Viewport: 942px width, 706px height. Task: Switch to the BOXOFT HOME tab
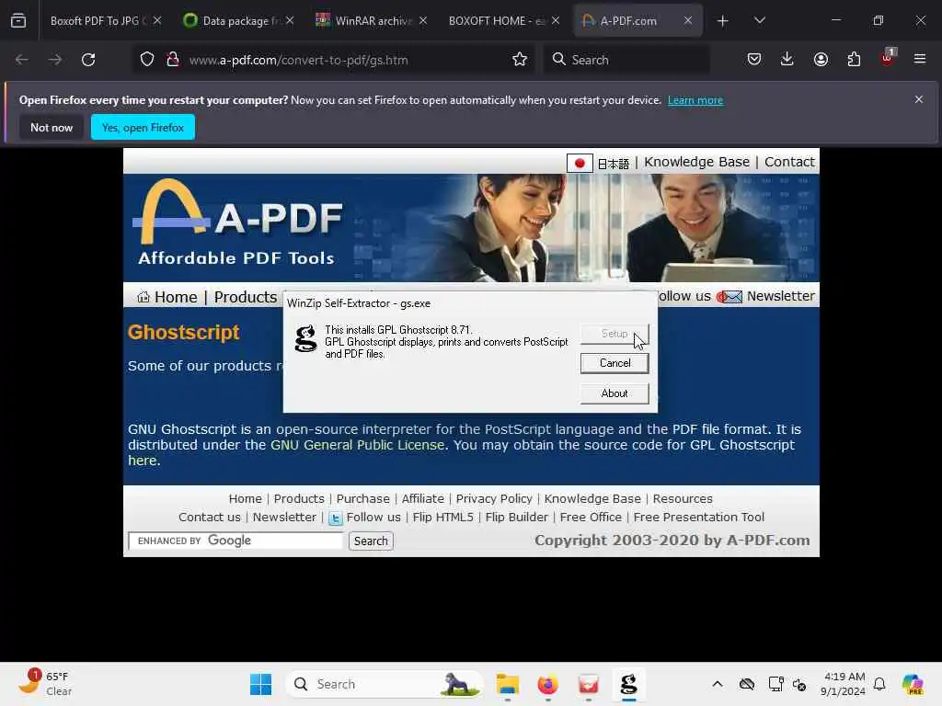(x=503, y=20)
